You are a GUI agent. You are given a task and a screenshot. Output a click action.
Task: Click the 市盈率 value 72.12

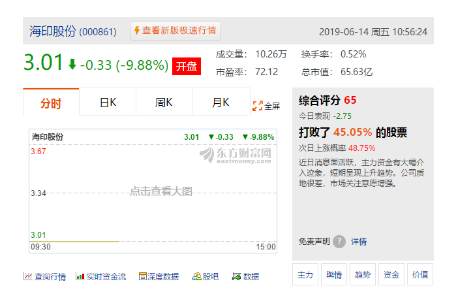(266, 72)
